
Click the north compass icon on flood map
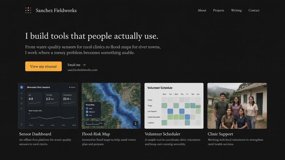coord(135,123)
